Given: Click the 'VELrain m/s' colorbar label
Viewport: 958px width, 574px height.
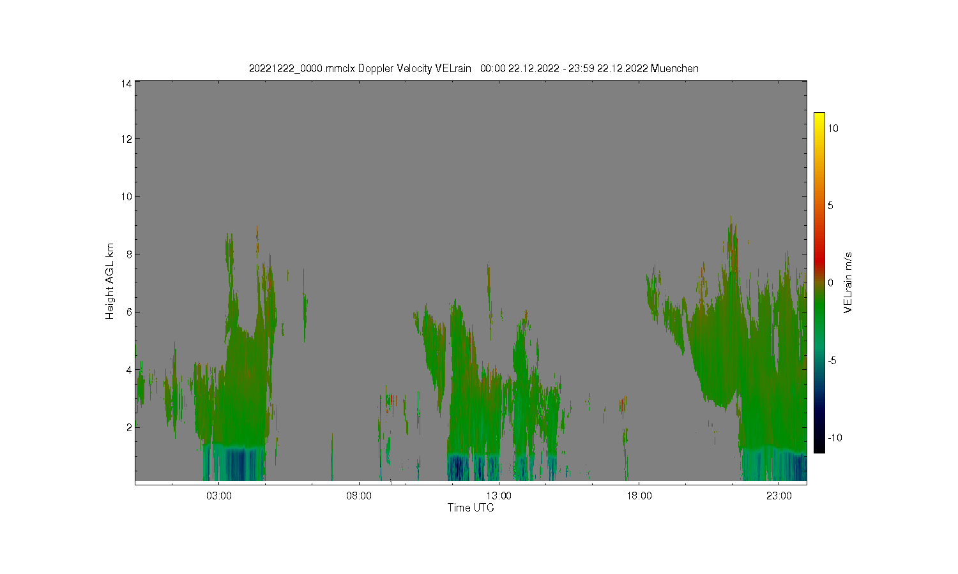Looking at the screenshot, I should [848, 283].
